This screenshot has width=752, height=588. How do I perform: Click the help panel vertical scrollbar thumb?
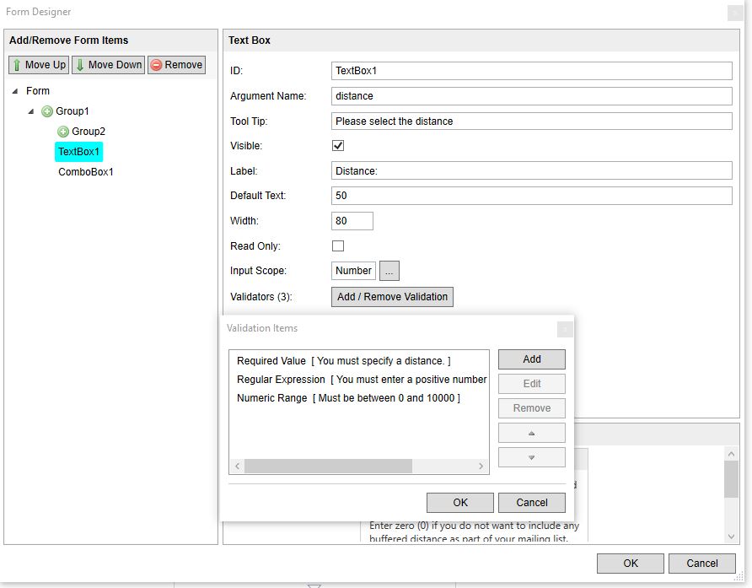(x=731, y=479)
